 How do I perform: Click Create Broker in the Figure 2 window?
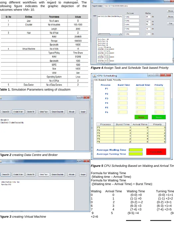[x=18, y=112]
